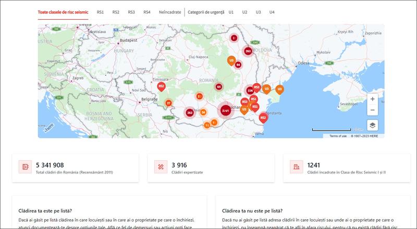Click the northernmost dark red cluster marker
Screen dimensions: 417x229
234,38
